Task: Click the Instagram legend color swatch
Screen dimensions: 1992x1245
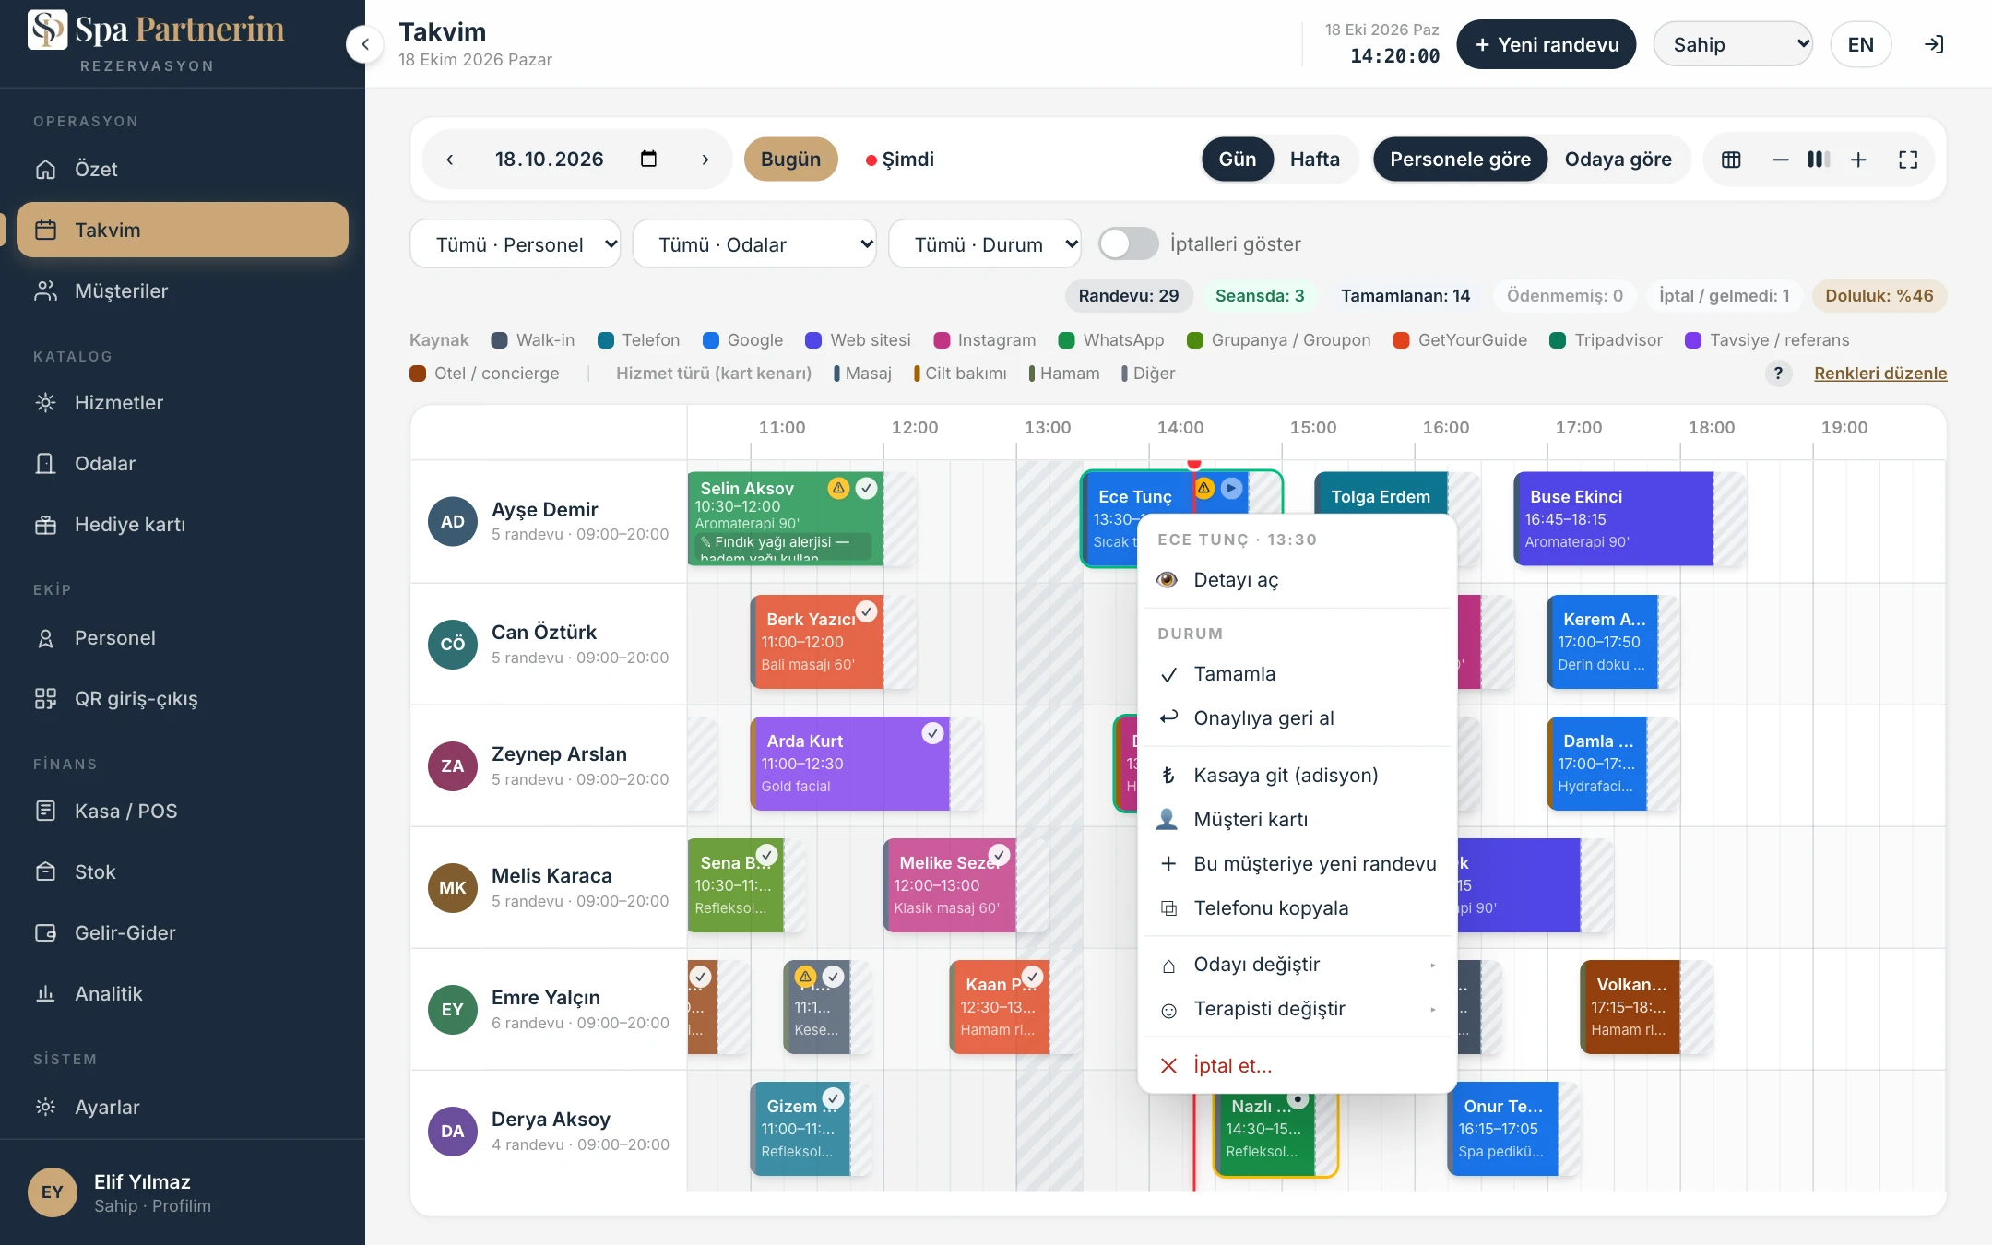Action: (x=942, y=340)
